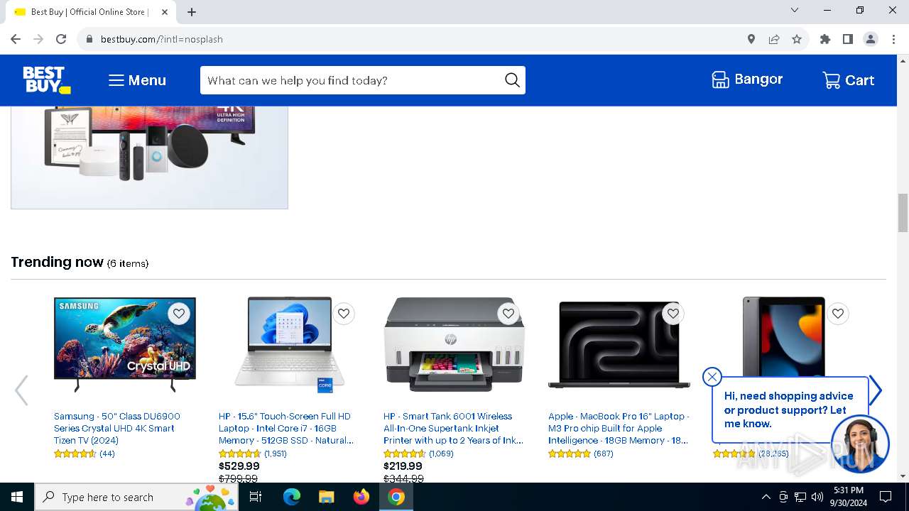
Task: Click the Windows taskbar search box
Action: coord(137,497)
